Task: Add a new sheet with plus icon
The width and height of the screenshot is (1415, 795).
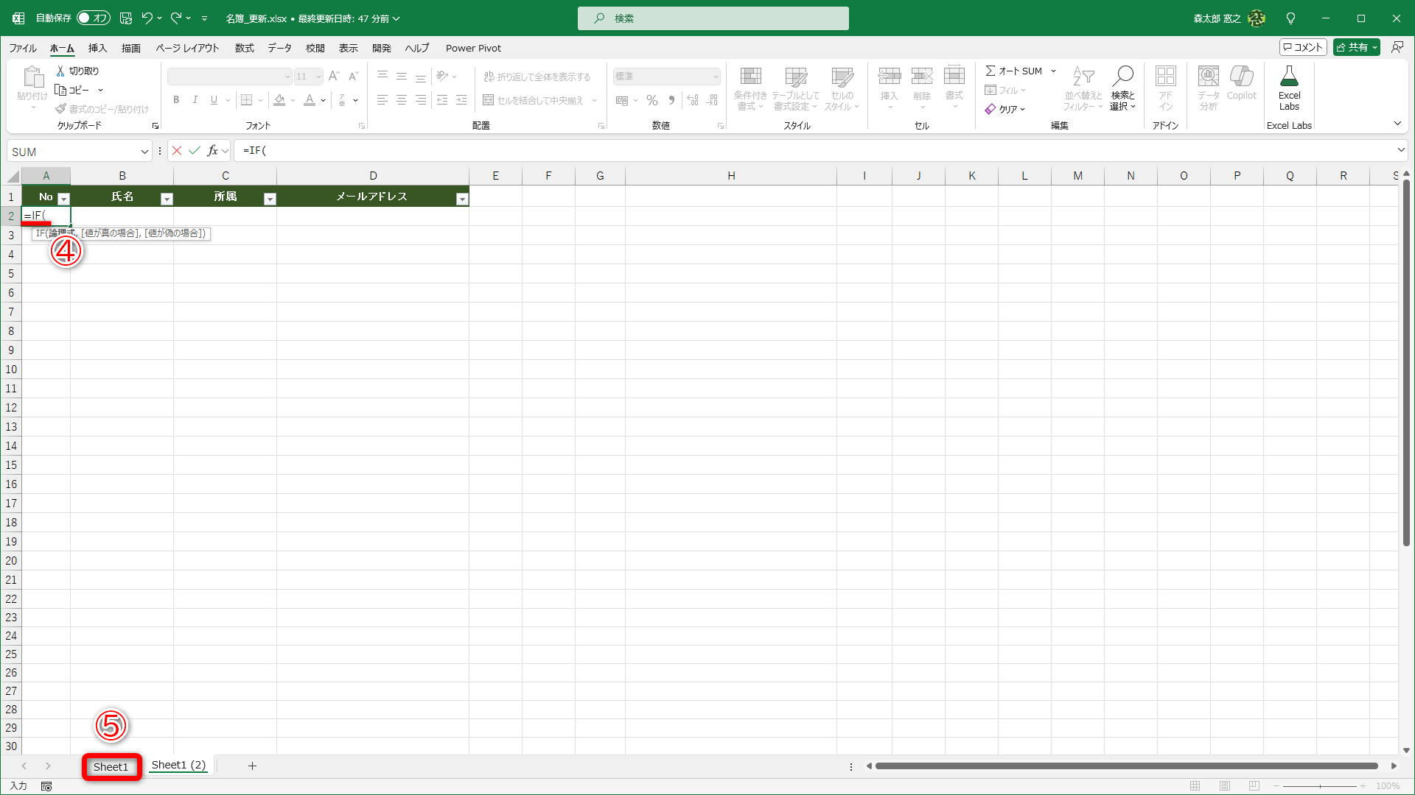Action: pos(252,766)
